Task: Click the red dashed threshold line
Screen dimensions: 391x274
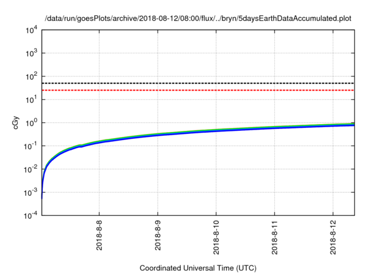Action: 198,90
